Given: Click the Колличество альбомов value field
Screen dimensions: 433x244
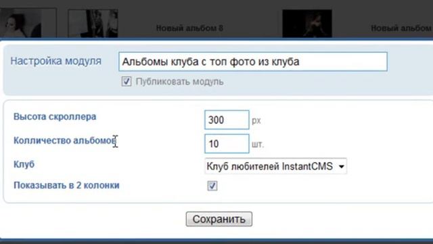Looking at the screenshot, I should tap(227, 144).
